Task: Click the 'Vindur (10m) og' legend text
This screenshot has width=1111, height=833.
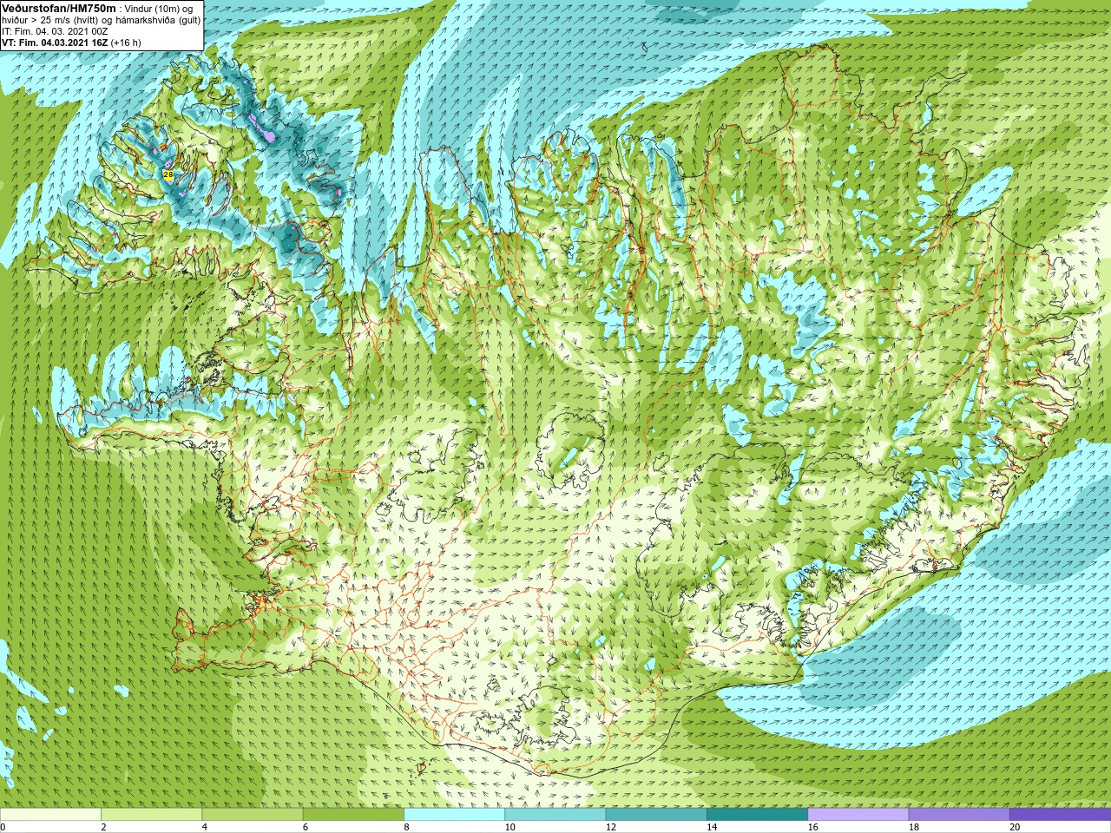Action: pyautogui.click(x=159, y=9)
